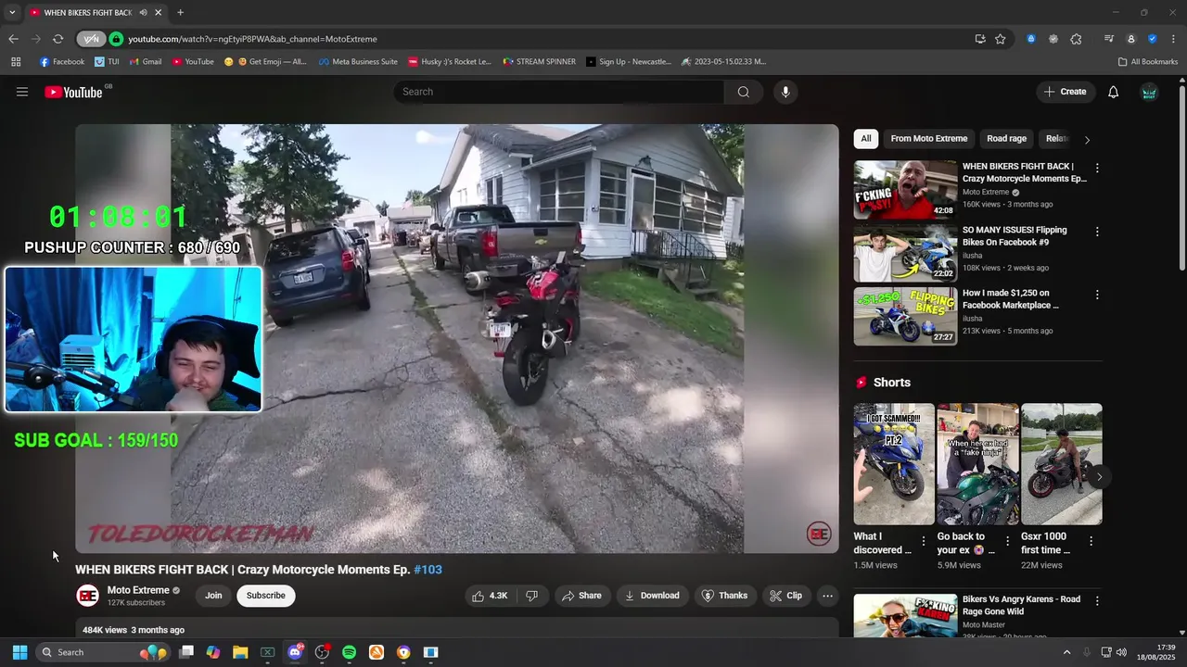Select the 'All' filter chip

coord(866,139)
